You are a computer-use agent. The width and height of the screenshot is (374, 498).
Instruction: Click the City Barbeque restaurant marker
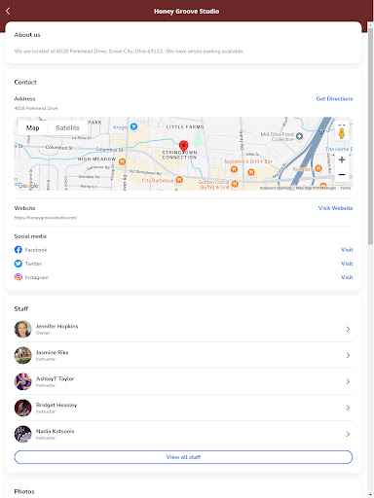(x=179, y=180)
